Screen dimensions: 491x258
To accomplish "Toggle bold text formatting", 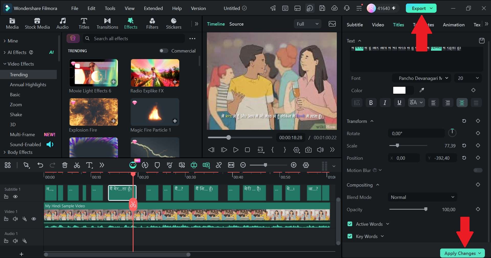I will pos(371,103).
